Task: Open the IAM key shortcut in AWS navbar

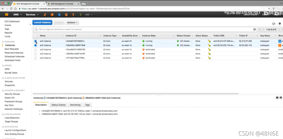Action: pos(81,15)
